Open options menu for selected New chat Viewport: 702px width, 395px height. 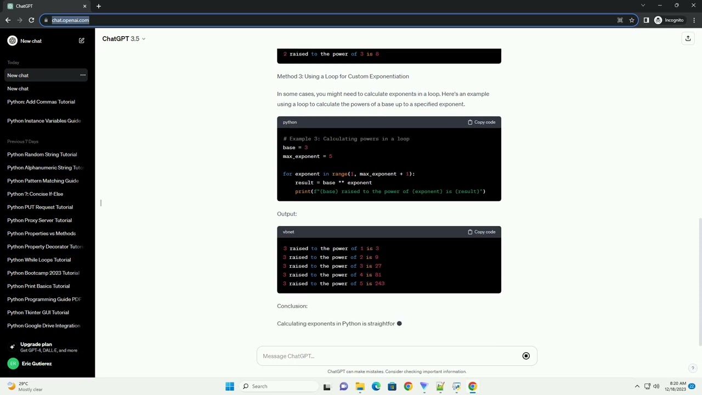coord(83,75)
